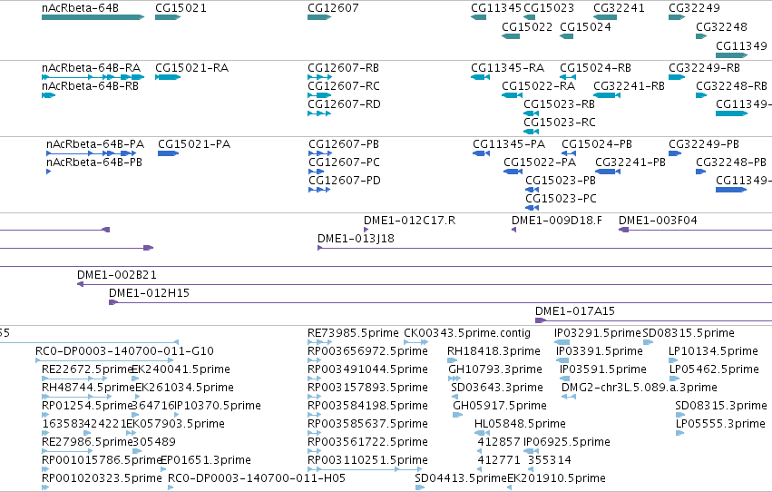
Task: Select protein CG12607-PB
Action: (344, 144)
